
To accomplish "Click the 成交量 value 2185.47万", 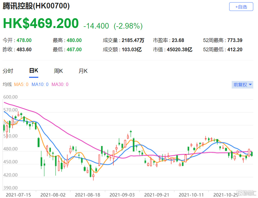I will (x=133, y=40).
